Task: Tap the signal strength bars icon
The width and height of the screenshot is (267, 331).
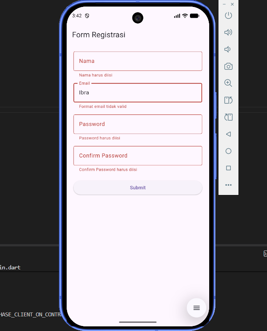Action: (x=177, y=16)
